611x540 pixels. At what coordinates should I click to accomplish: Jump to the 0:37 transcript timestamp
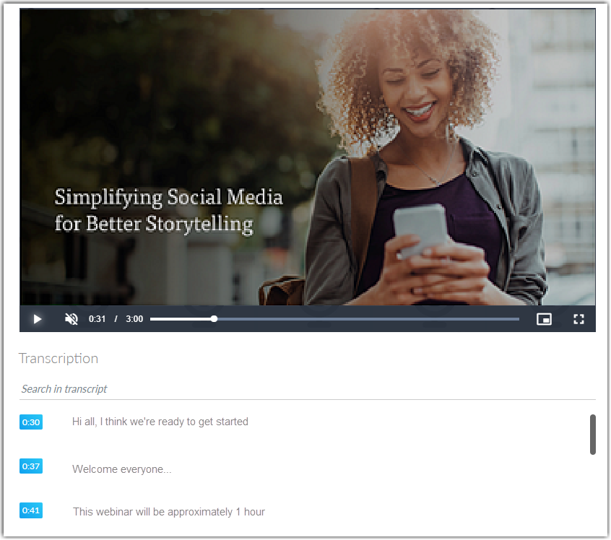[x=31, y=466]
